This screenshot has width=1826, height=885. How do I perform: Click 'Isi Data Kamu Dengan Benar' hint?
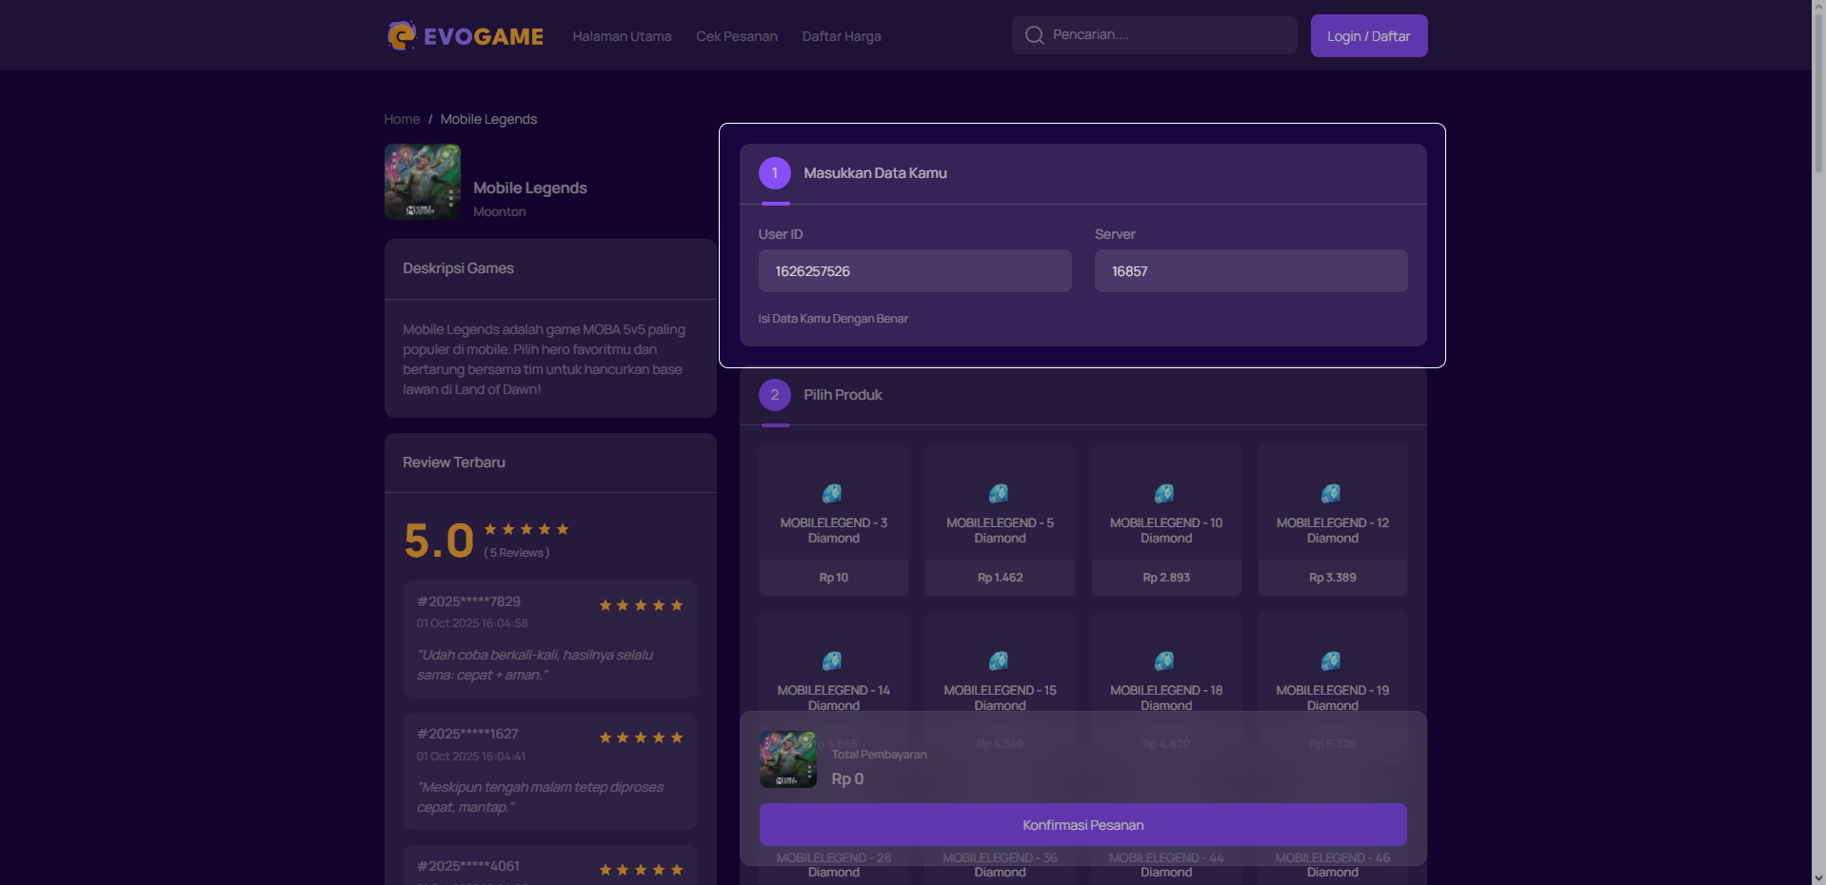tap(833, 319)
